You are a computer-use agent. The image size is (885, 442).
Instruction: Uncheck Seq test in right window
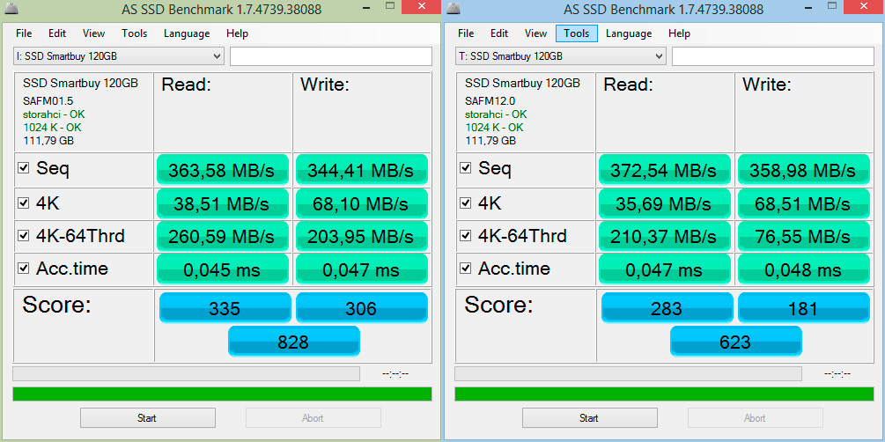click(x=465, y=168)
